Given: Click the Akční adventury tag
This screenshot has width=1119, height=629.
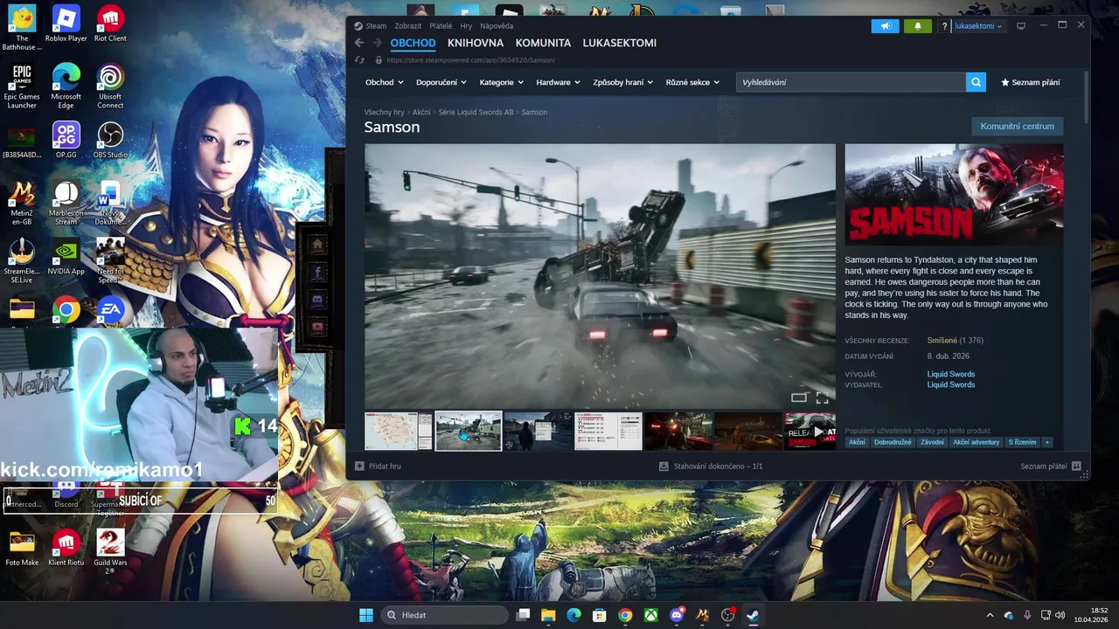Looking at the screenshot, I should coord(976,442).
